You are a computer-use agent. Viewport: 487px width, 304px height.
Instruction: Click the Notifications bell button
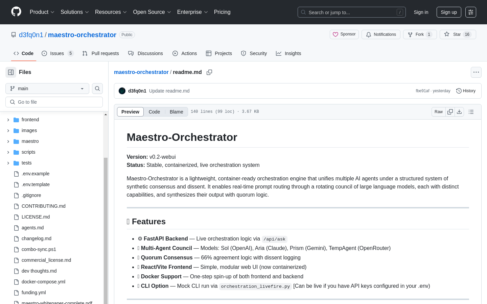tap(381, 34)
